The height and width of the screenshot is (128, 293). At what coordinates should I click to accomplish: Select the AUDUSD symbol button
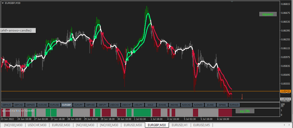[43, 105]
